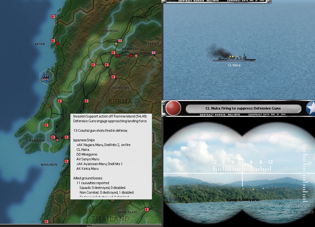
Task: Click 'CL Naka' entry in ship list
Action: coord(83,150)
